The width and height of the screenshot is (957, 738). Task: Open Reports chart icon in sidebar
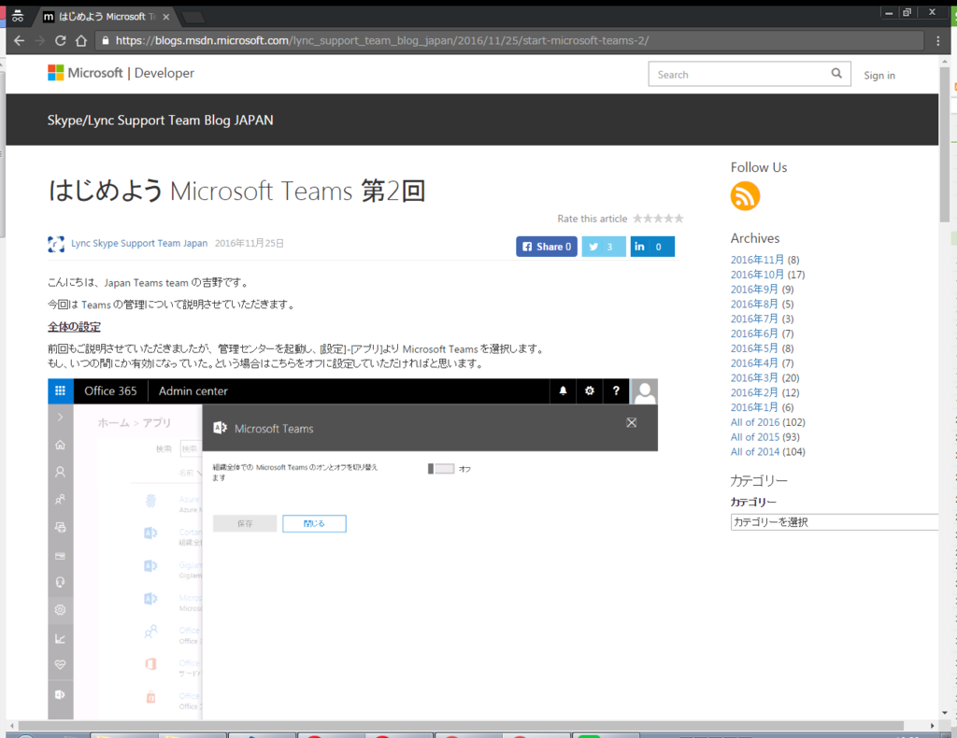(61, 639)
